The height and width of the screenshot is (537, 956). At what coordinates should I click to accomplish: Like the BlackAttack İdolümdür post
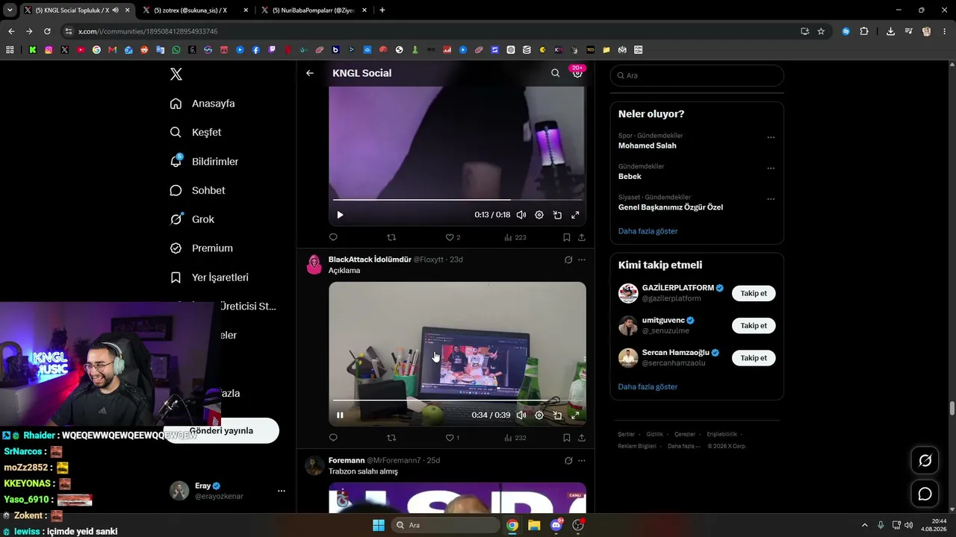click(453, 438)
